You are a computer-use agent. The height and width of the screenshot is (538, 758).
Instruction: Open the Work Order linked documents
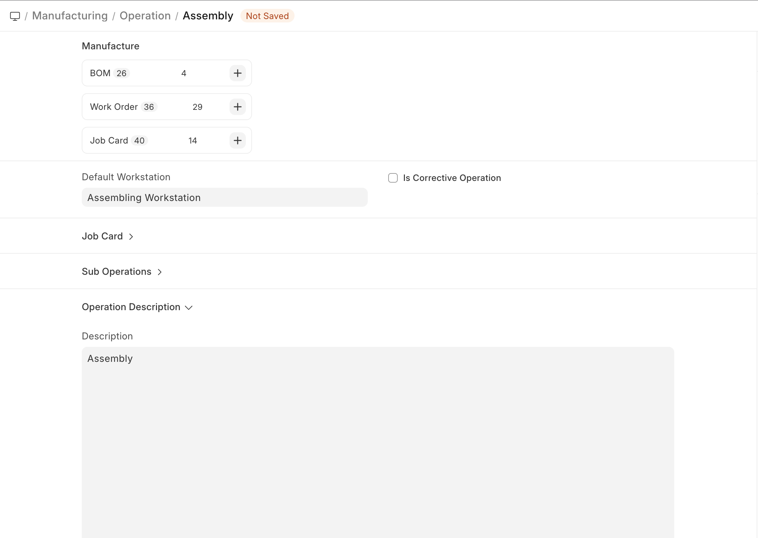[x=114, y=107]
